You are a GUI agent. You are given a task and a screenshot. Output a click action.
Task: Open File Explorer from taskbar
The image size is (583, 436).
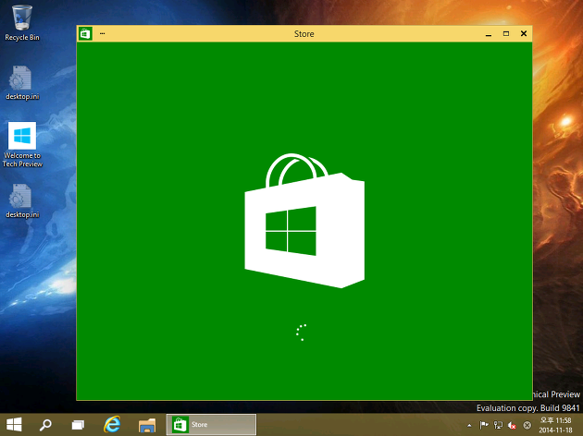click(x=147, y=425)
